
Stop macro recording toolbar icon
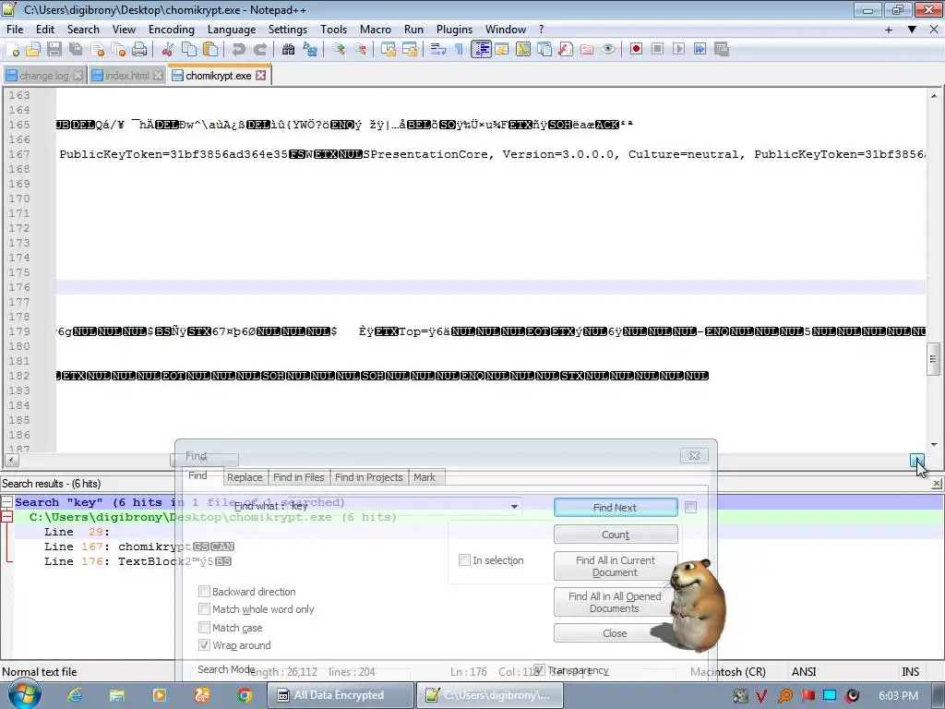point(657,50)
